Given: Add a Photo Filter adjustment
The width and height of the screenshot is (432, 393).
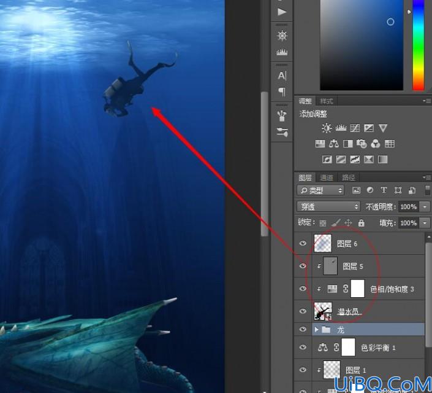Looking at the screenshot, I should [x=362, y=144].
